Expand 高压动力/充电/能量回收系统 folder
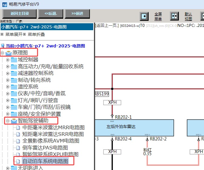Viewport: 204px width, 170px height. (x=8, y=66)
